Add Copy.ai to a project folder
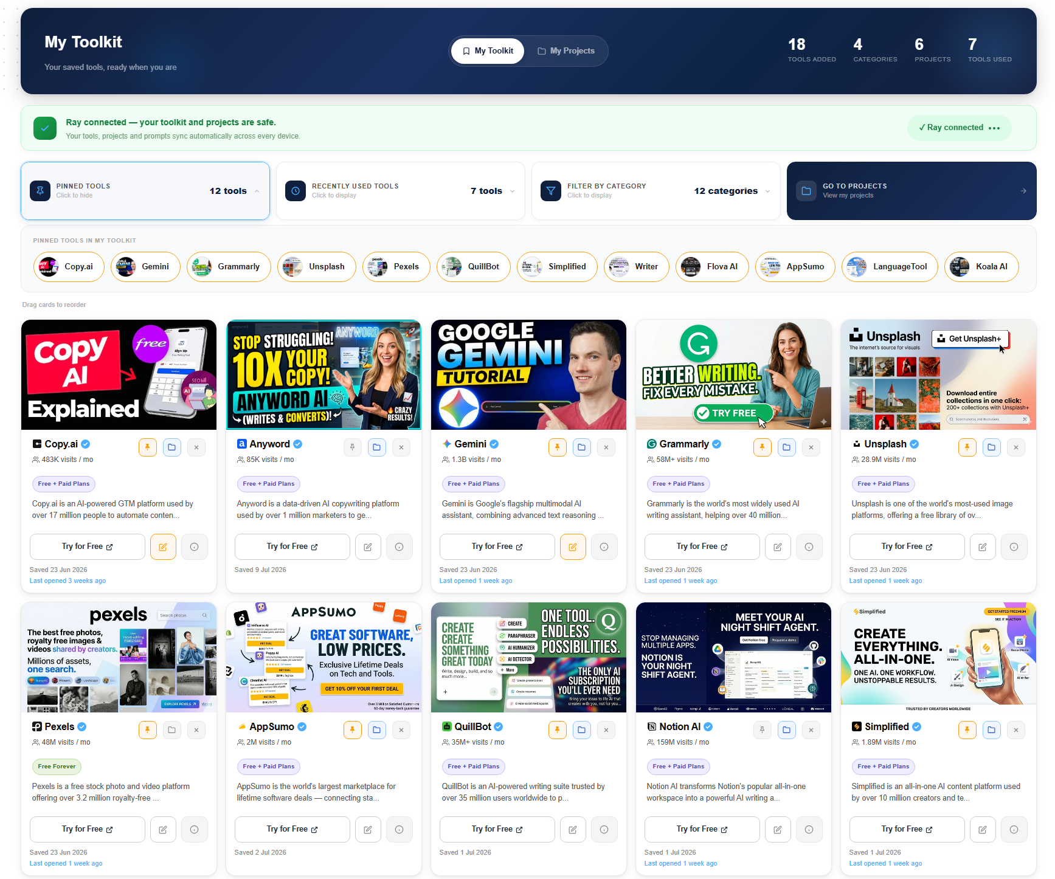Viewport: 1055px width, 879px height. click(172, 447)
